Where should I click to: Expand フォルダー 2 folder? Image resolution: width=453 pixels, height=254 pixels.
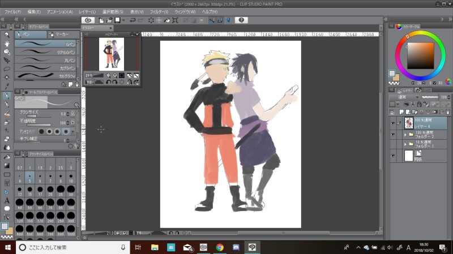pyautogui.click(x=405, y=135)
